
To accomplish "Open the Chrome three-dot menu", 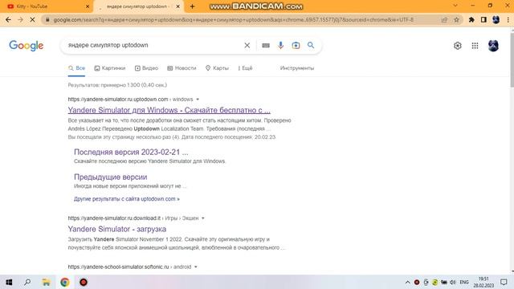I will click(508, 19).
